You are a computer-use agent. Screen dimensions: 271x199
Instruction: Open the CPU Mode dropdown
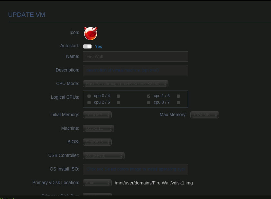125,84
